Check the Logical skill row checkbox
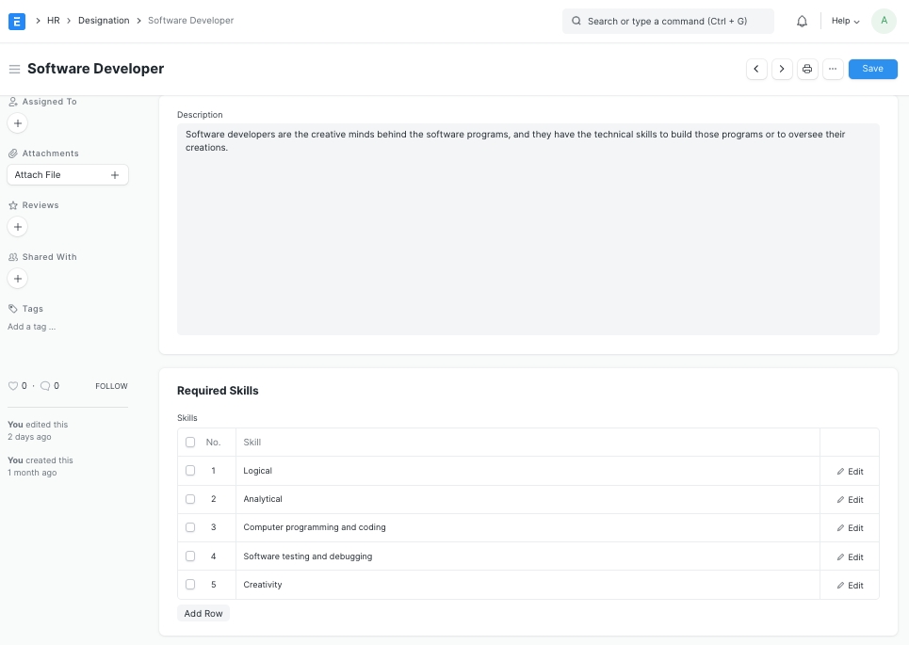The image size is (909, 645). point(190,471)
